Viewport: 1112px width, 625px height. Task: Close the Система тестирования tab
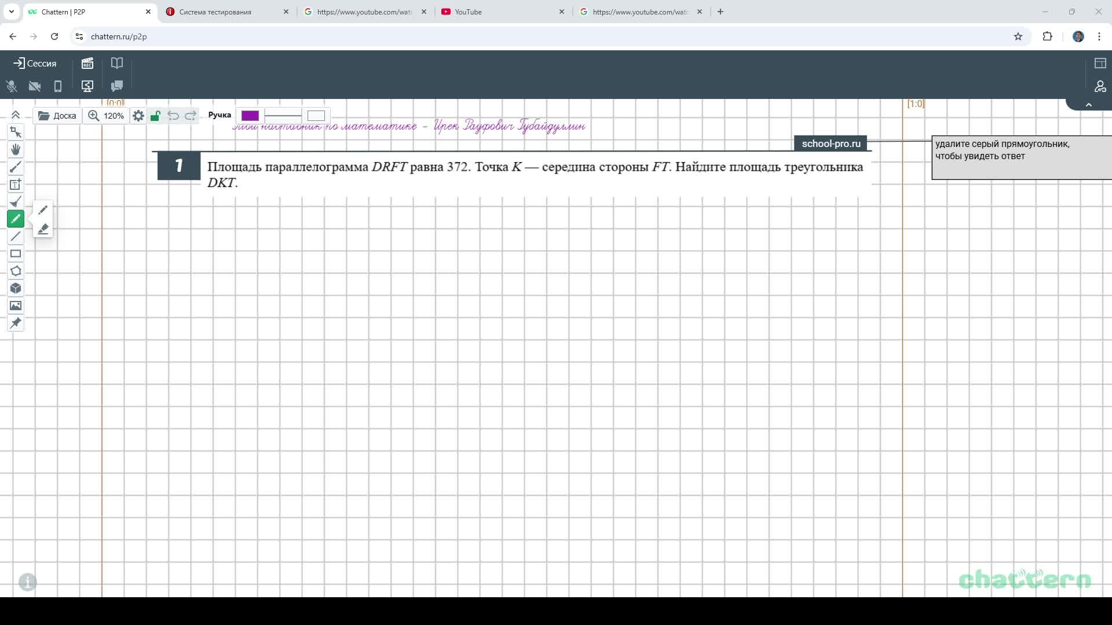pyautogui.click(x=286, y=12)
